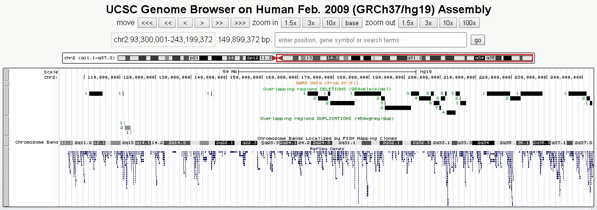Zoom out 100x from the genome view
597x210 pixels.
tap(469, 23)
